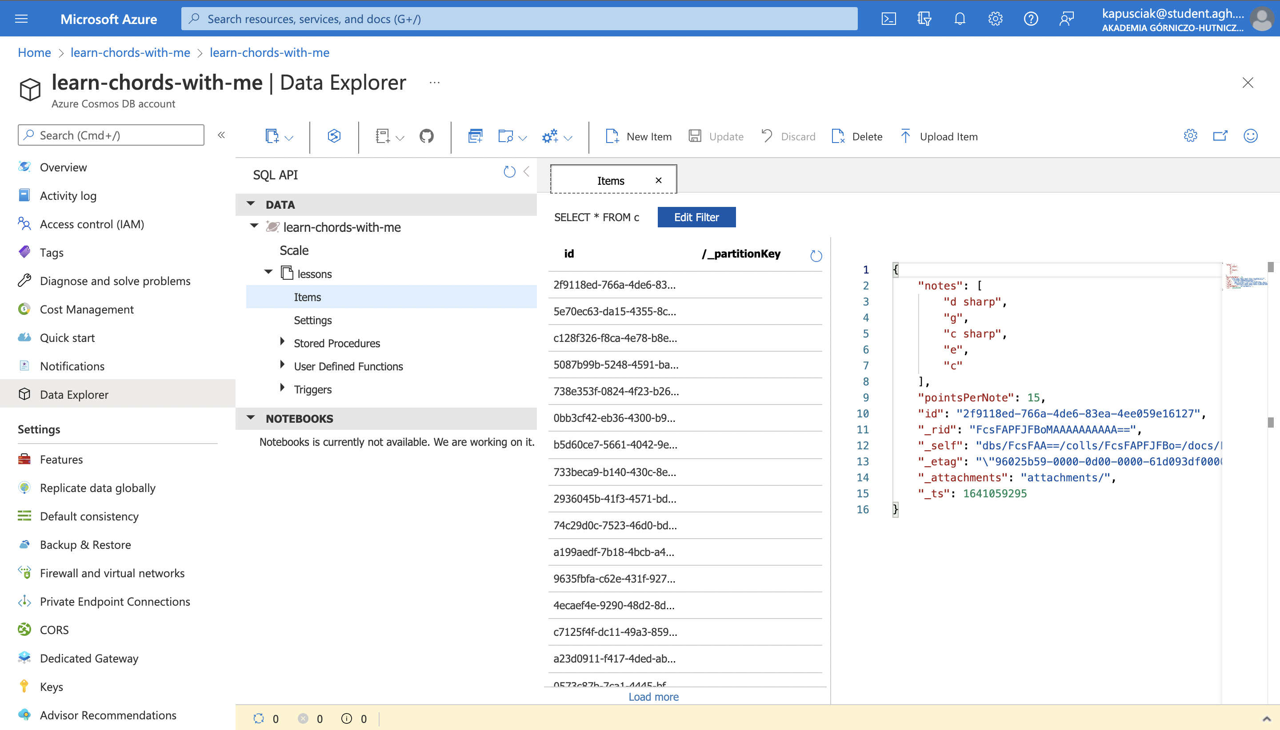Open Query in new SQL query icon
Screen dimensions: 1280x730
[475, 136]
